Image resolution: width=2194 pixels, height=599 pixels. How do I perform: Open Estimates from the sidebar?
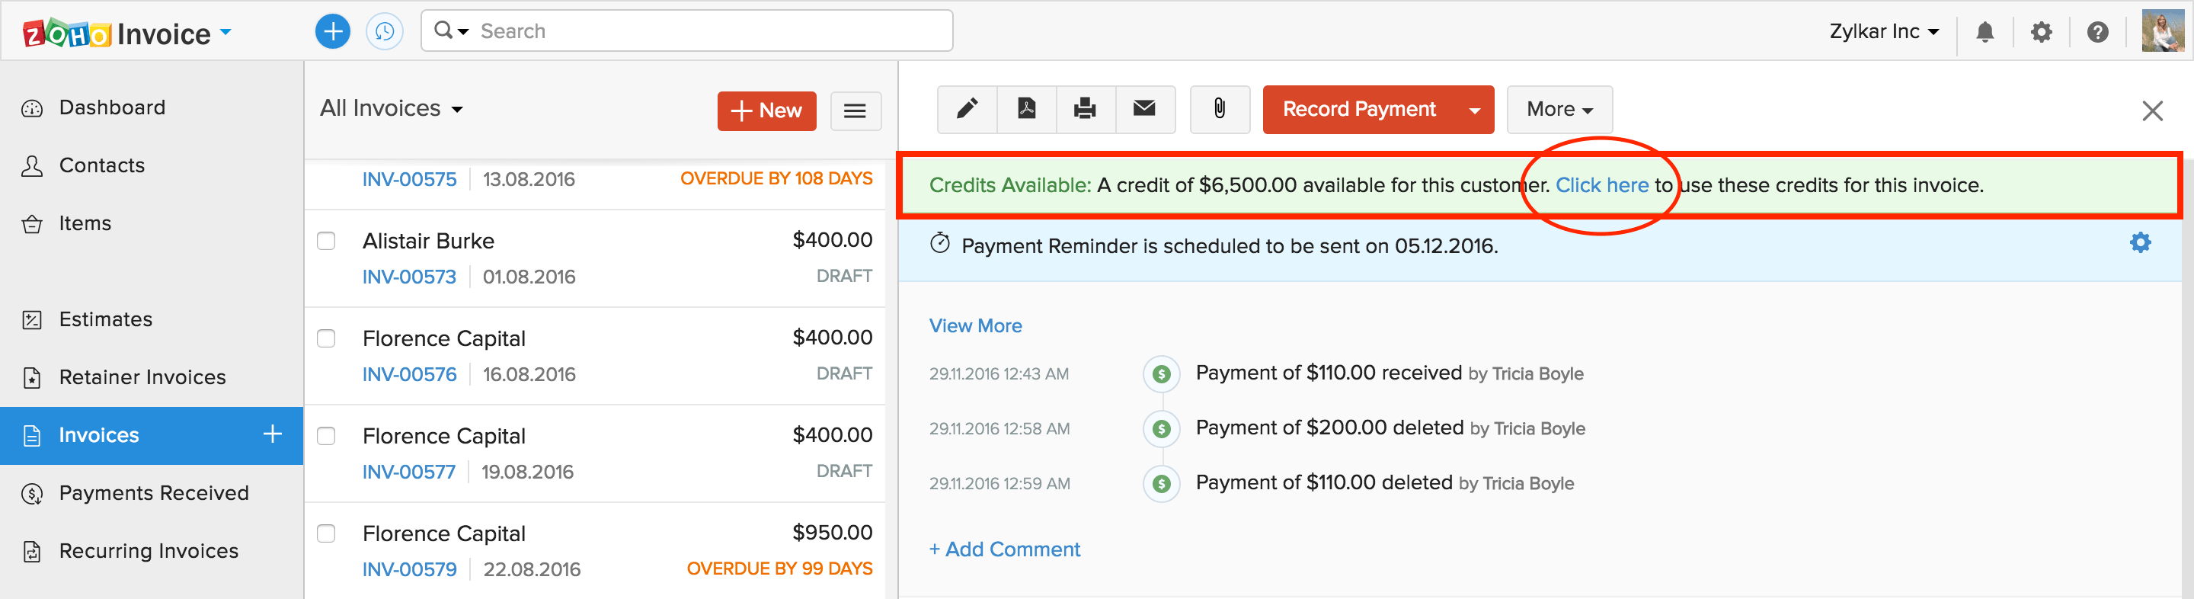click(x=106, y=319)
